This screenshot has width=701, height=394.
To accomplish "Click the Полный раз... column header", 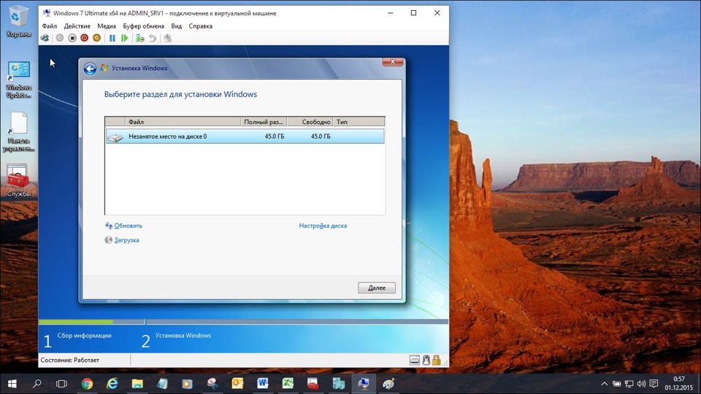I will click(x=264, y=122).
